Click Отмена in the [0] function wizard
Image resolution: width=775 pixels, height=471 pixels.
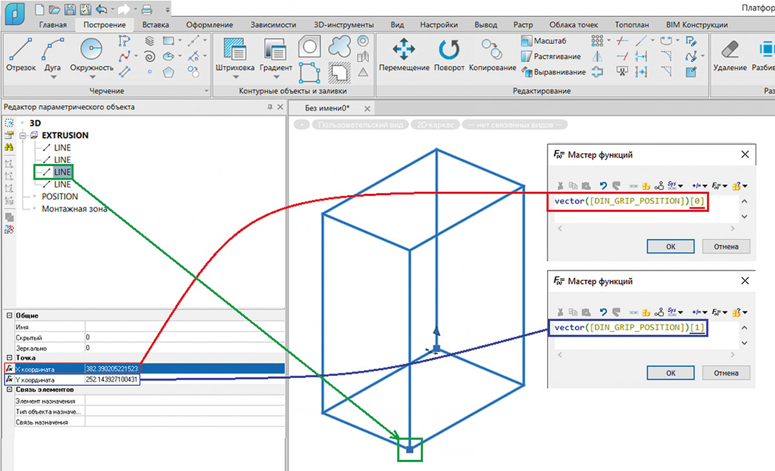tap(727, 246)
